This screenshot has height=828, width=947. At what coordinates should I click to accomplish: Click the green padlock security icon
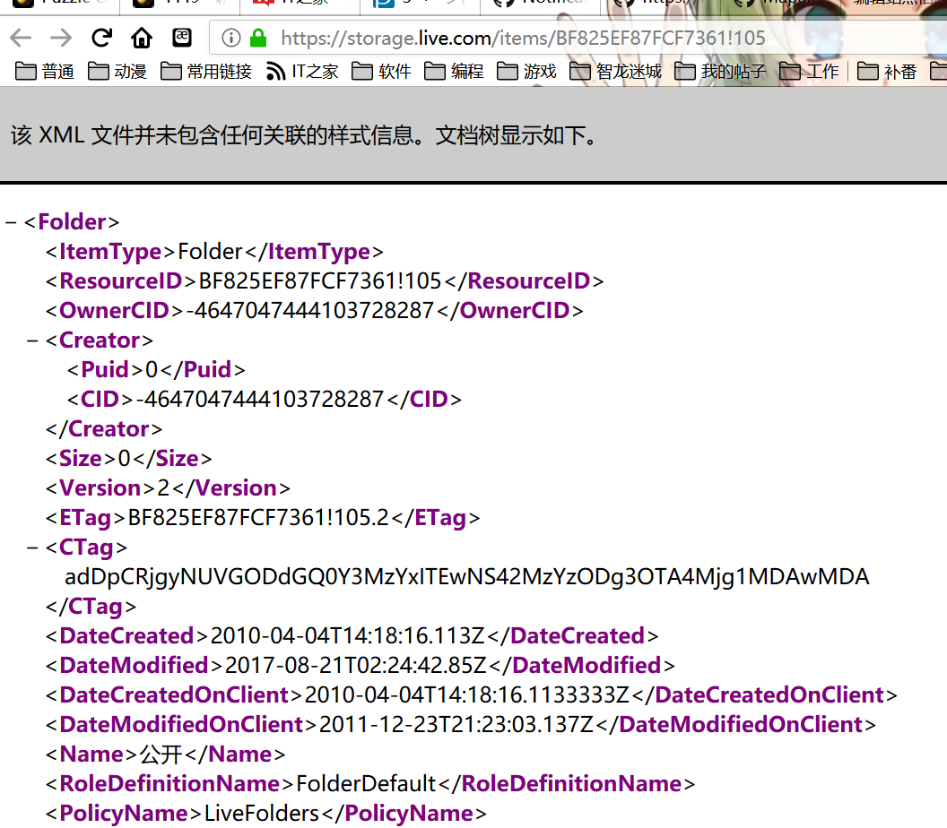click(x=257, y=39)
